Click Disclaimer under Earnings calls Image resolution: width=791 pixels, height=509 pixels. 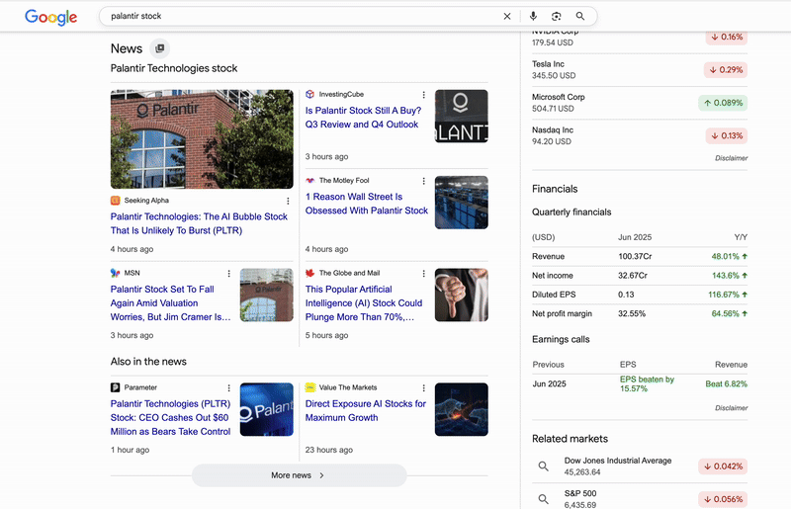point(731,407)
